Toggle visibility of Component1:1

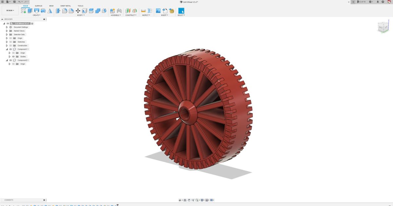coord(10,49)
